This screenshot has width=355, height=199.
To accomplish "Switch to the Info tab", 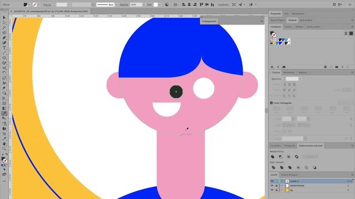I will (286, 14).
